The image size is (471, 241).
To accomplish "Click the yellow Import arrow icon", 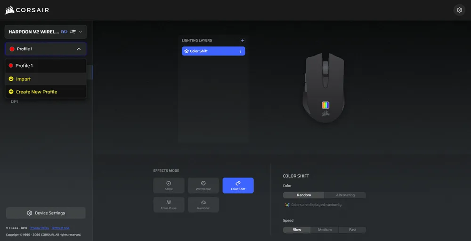I will 11,79.
